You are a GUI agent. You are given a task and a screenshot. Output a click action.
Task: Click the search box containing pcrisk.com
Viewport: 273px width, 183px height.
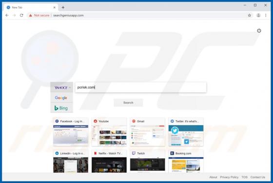[141, 87]
